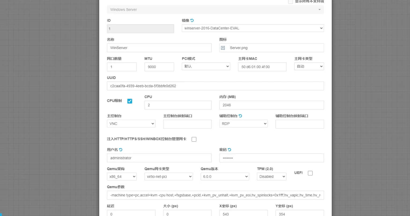Click the UUID input field
The width and height of the screenshot is (410, 216).
point(215,86)
